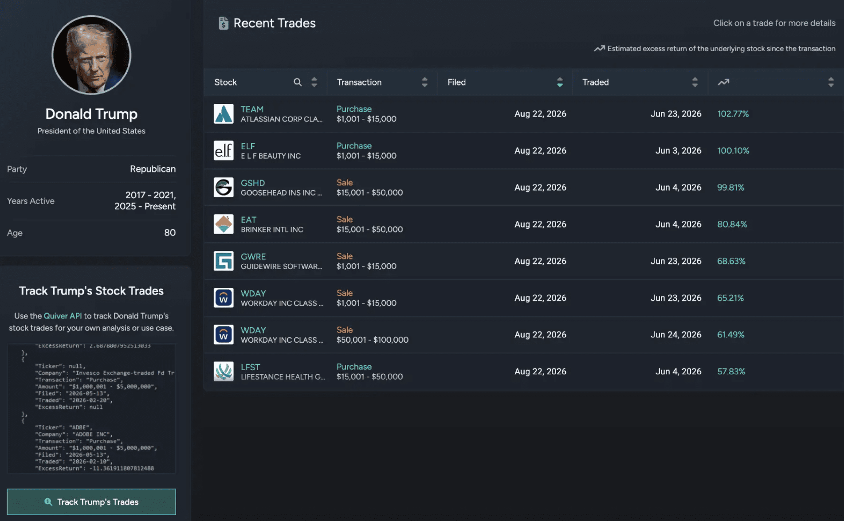Click the Stock column header label
Viewport: 844px width, 521px height.
pyautogui.click(x=225, y=82)
